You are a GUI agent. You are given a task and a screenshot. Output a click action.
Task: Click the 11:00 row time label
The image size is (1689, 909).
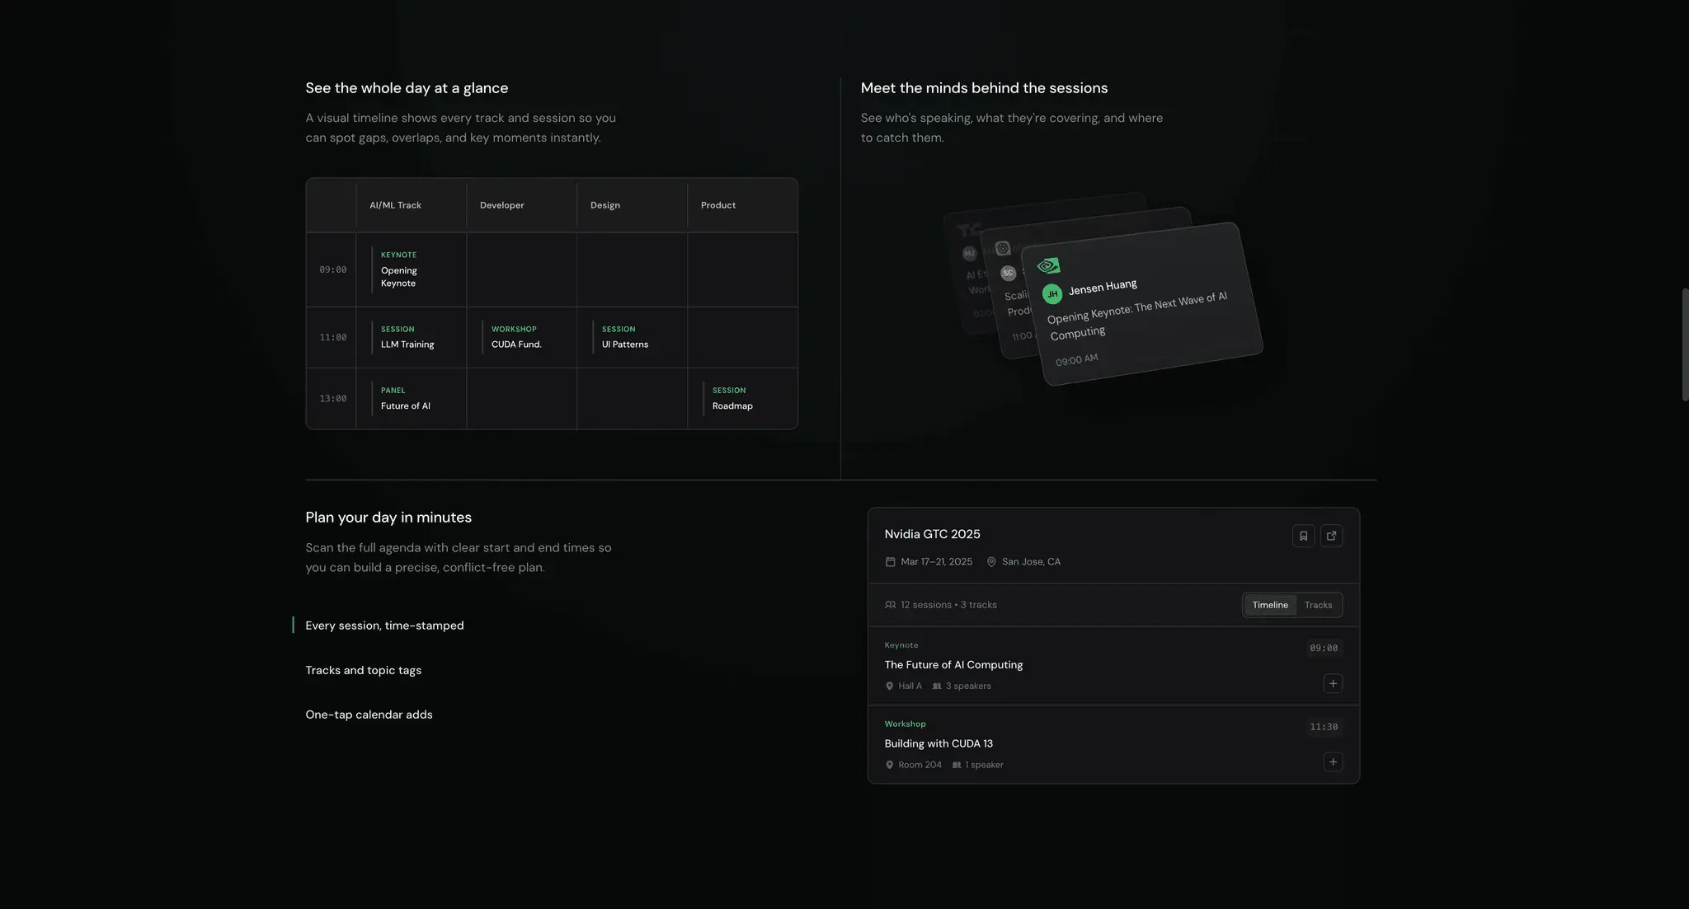tap(332, 337)
